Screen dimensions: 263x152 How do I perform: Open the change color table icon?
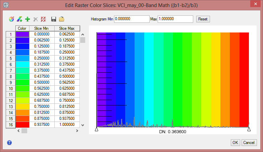pos(11,19)
